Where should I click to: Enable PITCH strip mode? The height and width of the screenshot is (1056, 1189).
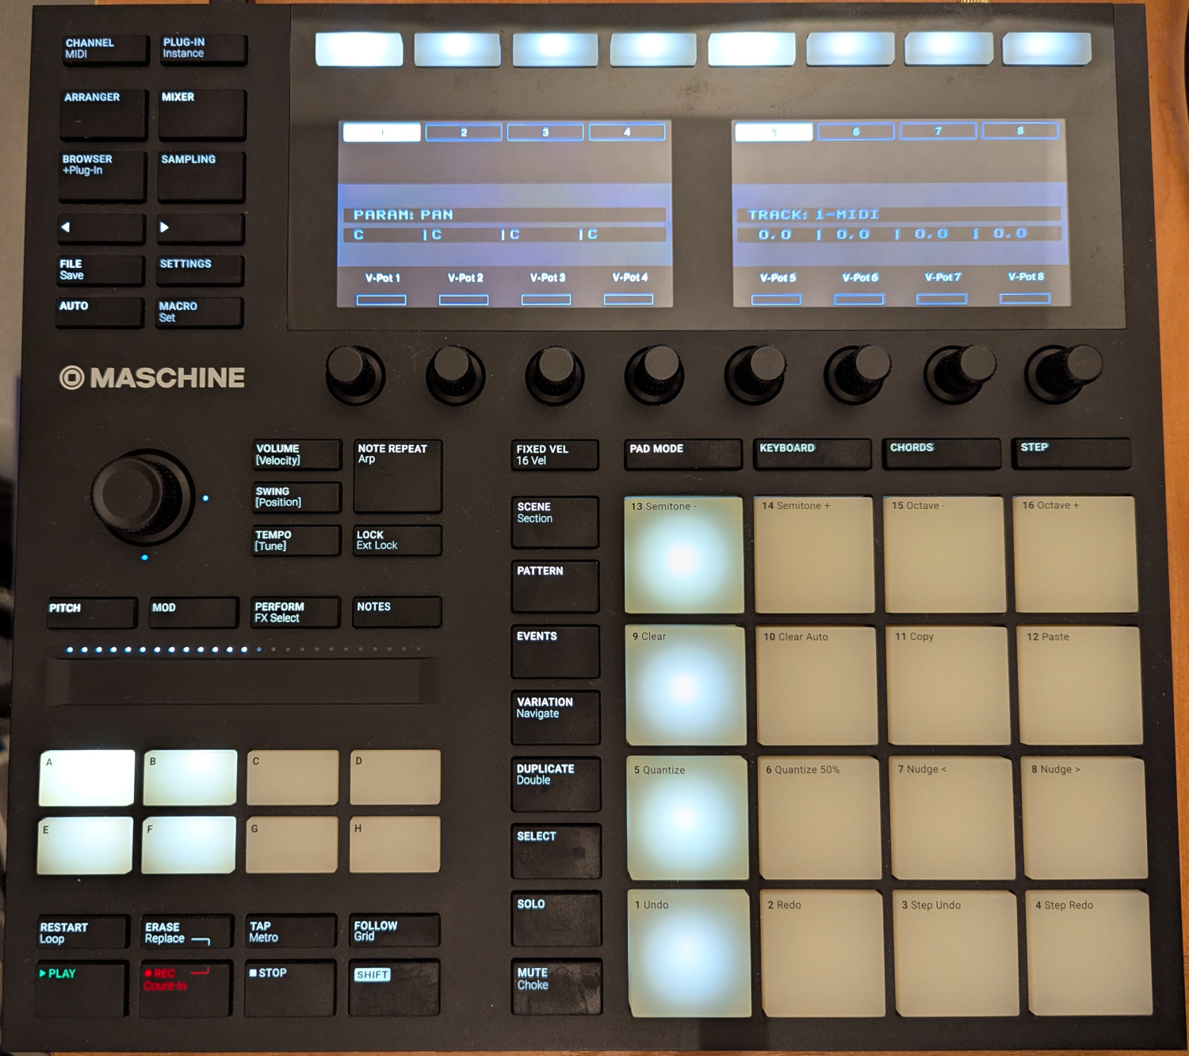click(91, 613)
